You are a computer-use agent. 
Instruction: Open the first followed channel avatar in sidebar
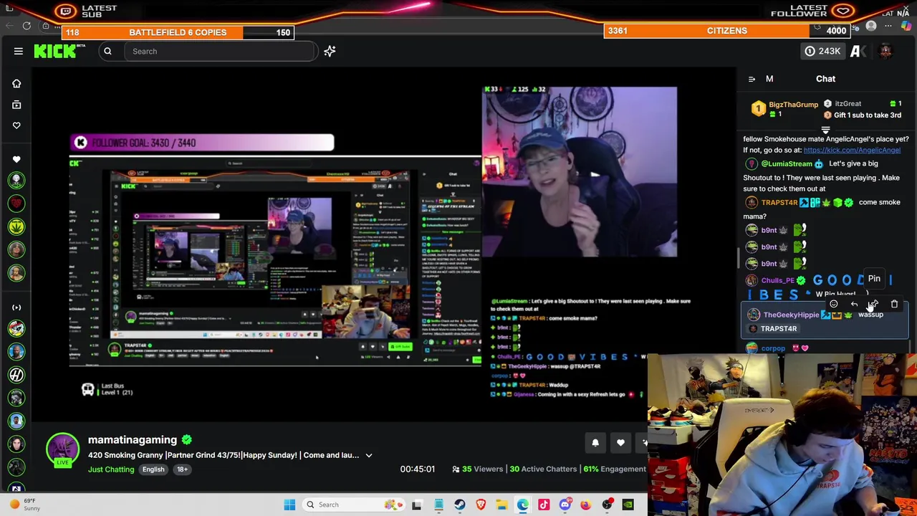click(16, 180)
